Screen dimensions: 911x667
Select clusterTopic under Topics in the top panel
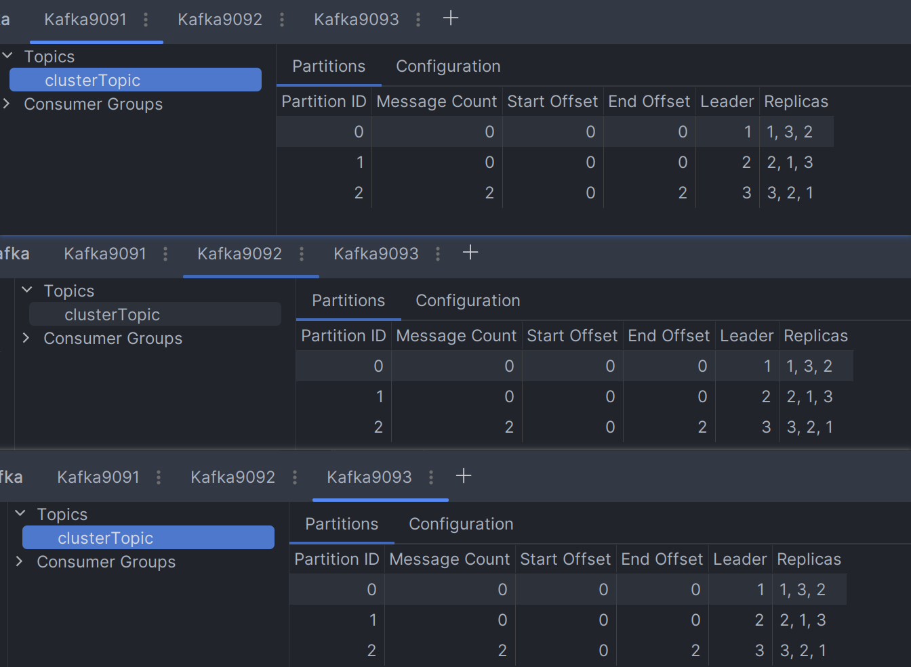[93, 81]
